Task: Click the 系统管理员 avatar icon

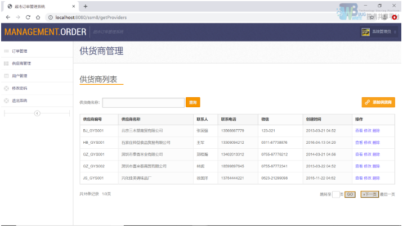Action: (365, 32)
